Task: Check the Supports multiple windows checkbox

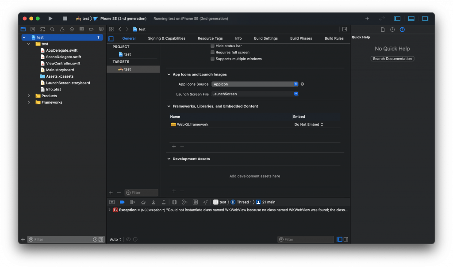Action: (213, 59)
